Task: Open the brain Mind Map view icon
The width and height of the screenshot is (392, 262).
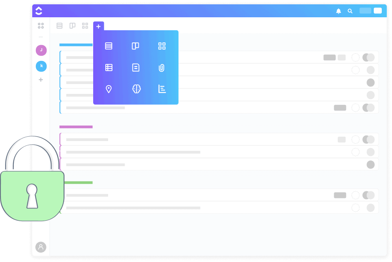Action: pyautogui.click(x=136, y=89)
